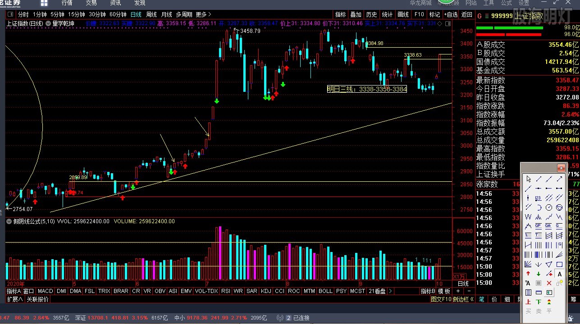Click the 叠加 overlay button
The image size is (580, 324).
(x=356, y=14)
